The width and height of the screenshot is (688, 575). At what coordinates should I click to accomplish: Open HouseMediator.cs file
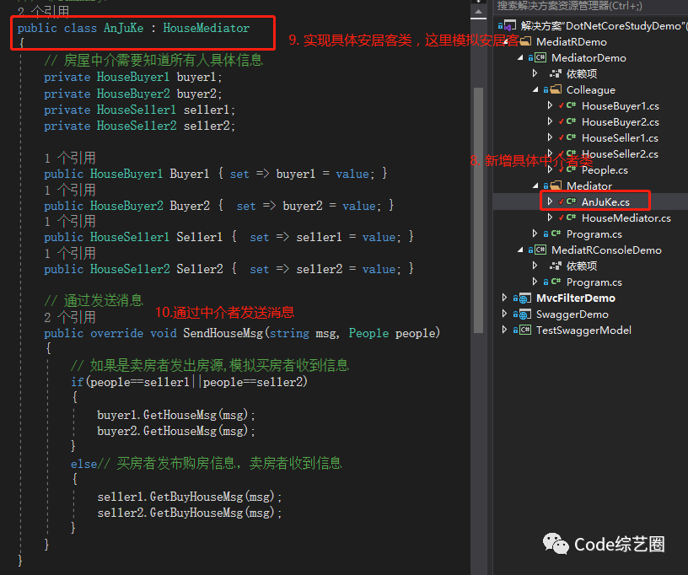626,218
